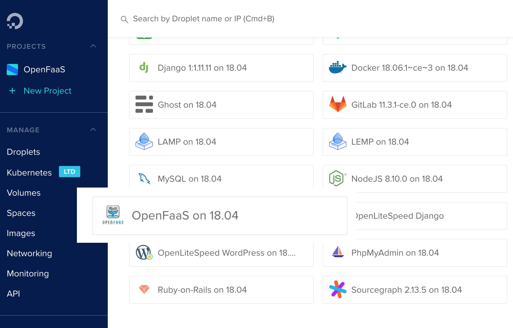Click the Django logo icon
This screenshot has height=328, width=513.
144,68
